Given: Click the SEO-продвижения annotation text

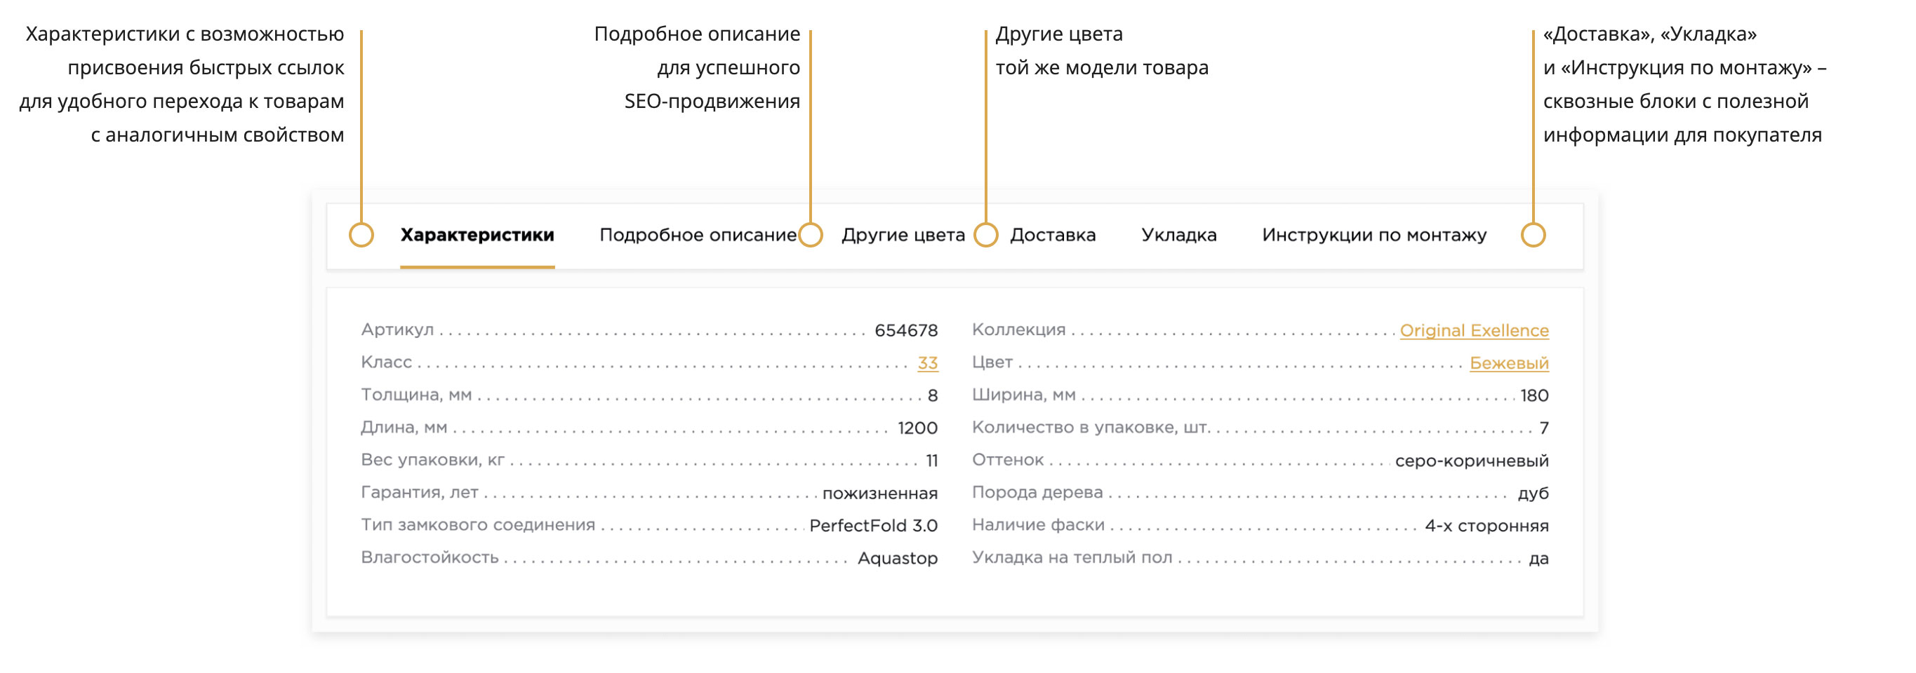Looking at the screenshot, I should tap(712, 101).
